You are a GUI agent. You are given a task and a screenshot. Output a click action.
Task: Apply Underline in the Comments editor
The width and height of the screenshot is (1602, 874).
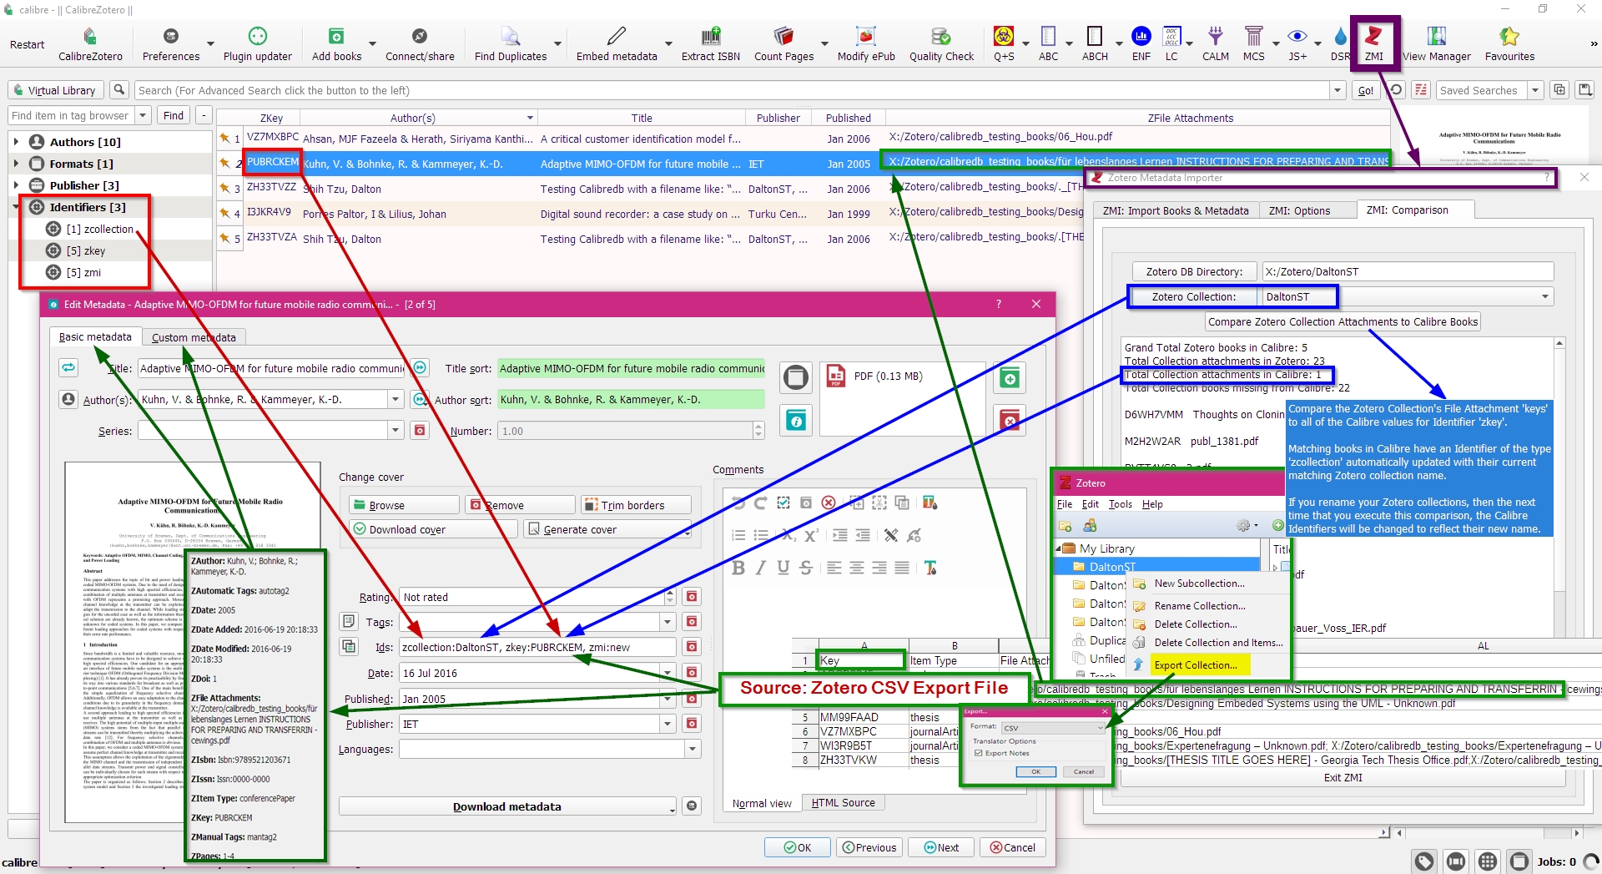pyautogui.click(x=783, y=568)
